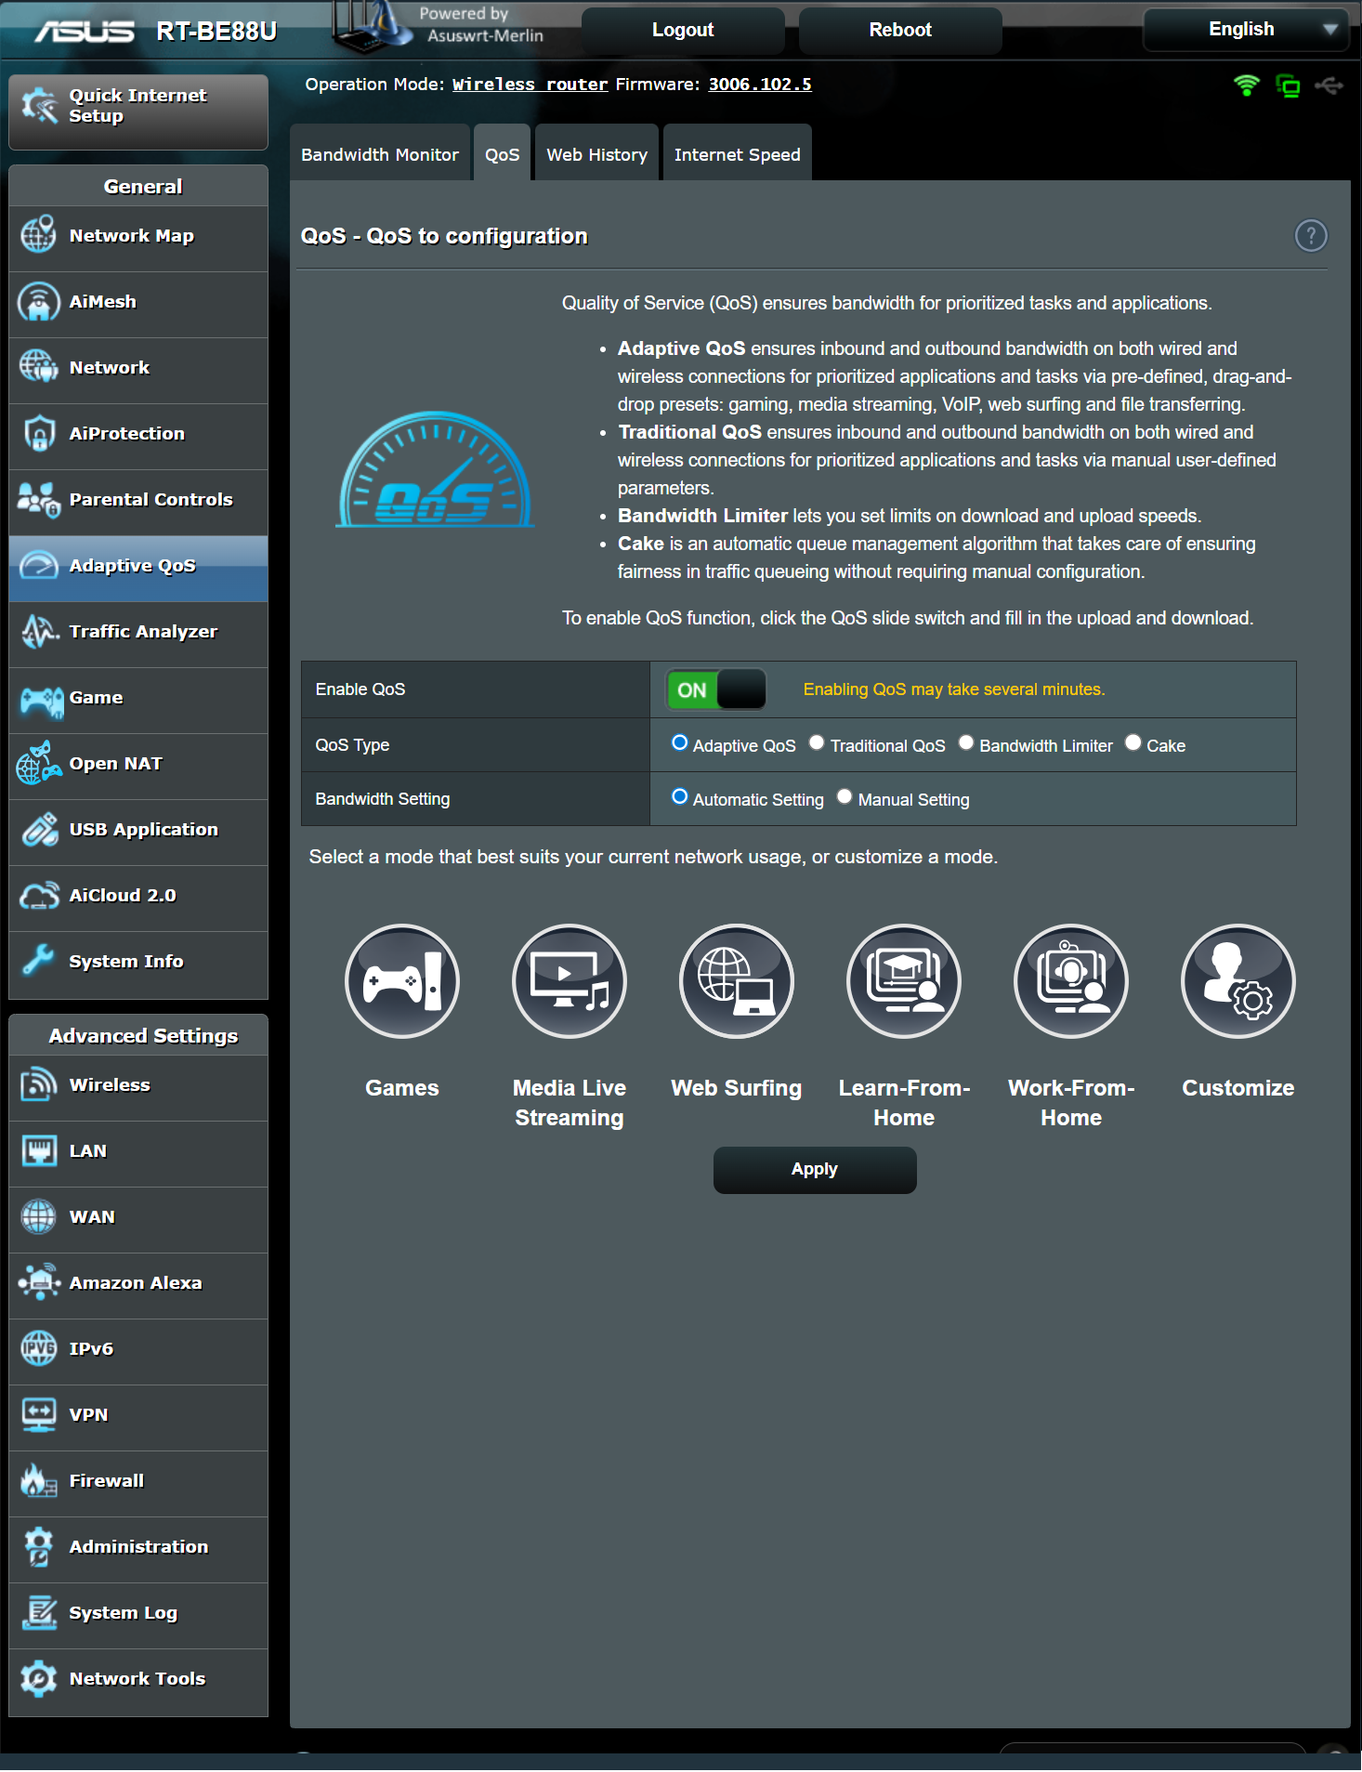The height and width of the screenshot is (1772, 1362).
Task: Open the firmware version 3006.102.5 link
Action: pyautogui.click(x=759, y=85)
